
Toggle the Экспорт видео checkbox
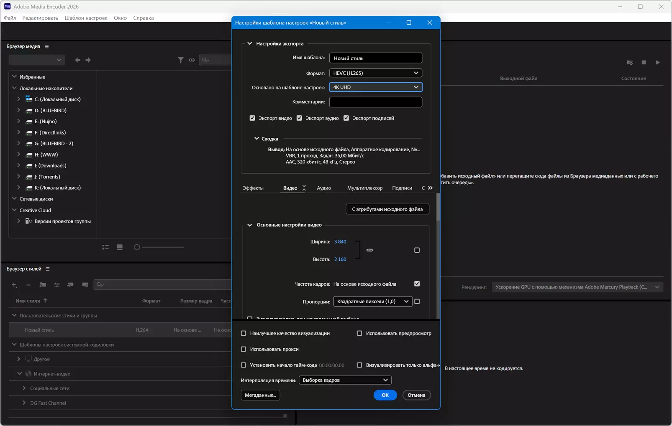pyautogui.click(x=252, y=118)
